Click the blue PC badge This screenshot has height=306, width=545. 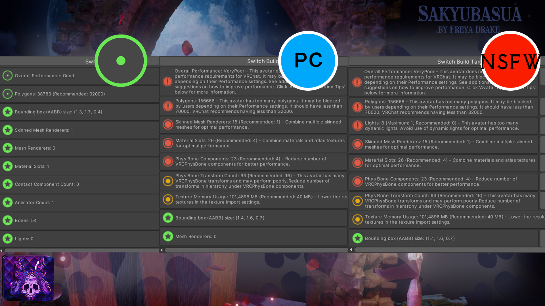[x=308, y=61]
